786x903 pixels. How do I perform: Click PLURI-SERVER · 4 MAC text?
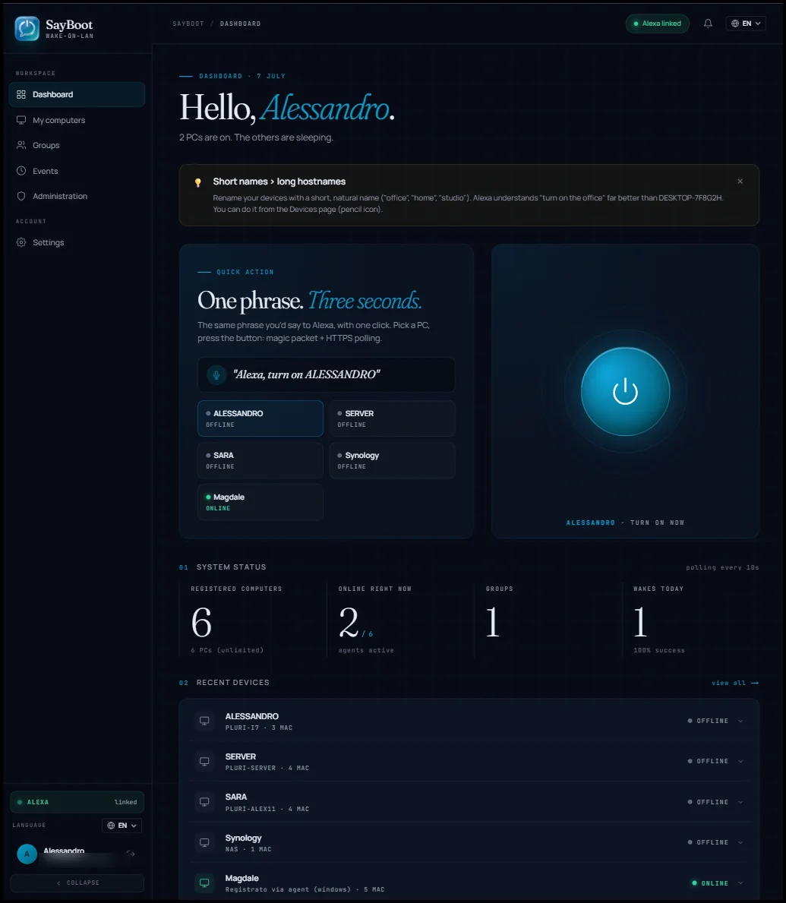[x=267, y=769]
